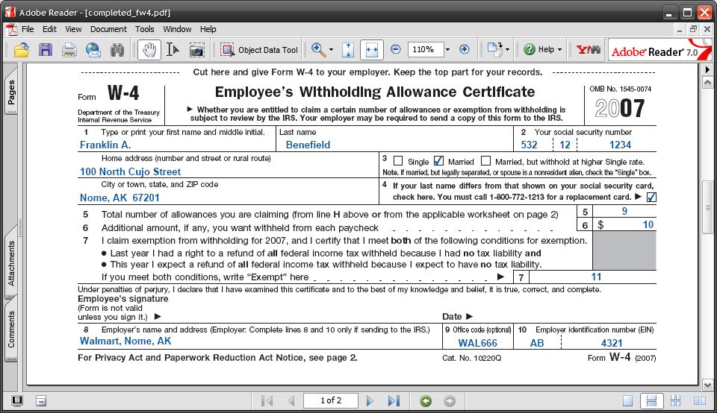Viewport: 717px width, 413px height.
Task: Uncheck the Married checkbox
Action: pyautogui.click(x=438, y=161)
